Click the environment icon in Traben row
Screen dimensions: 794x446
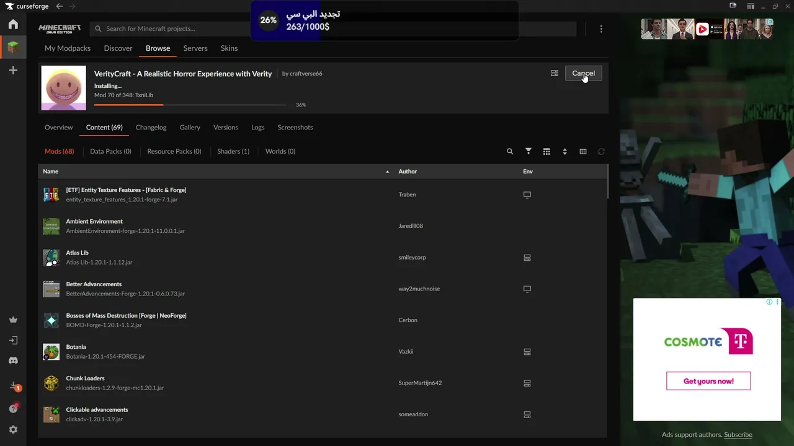coord(527,195)
